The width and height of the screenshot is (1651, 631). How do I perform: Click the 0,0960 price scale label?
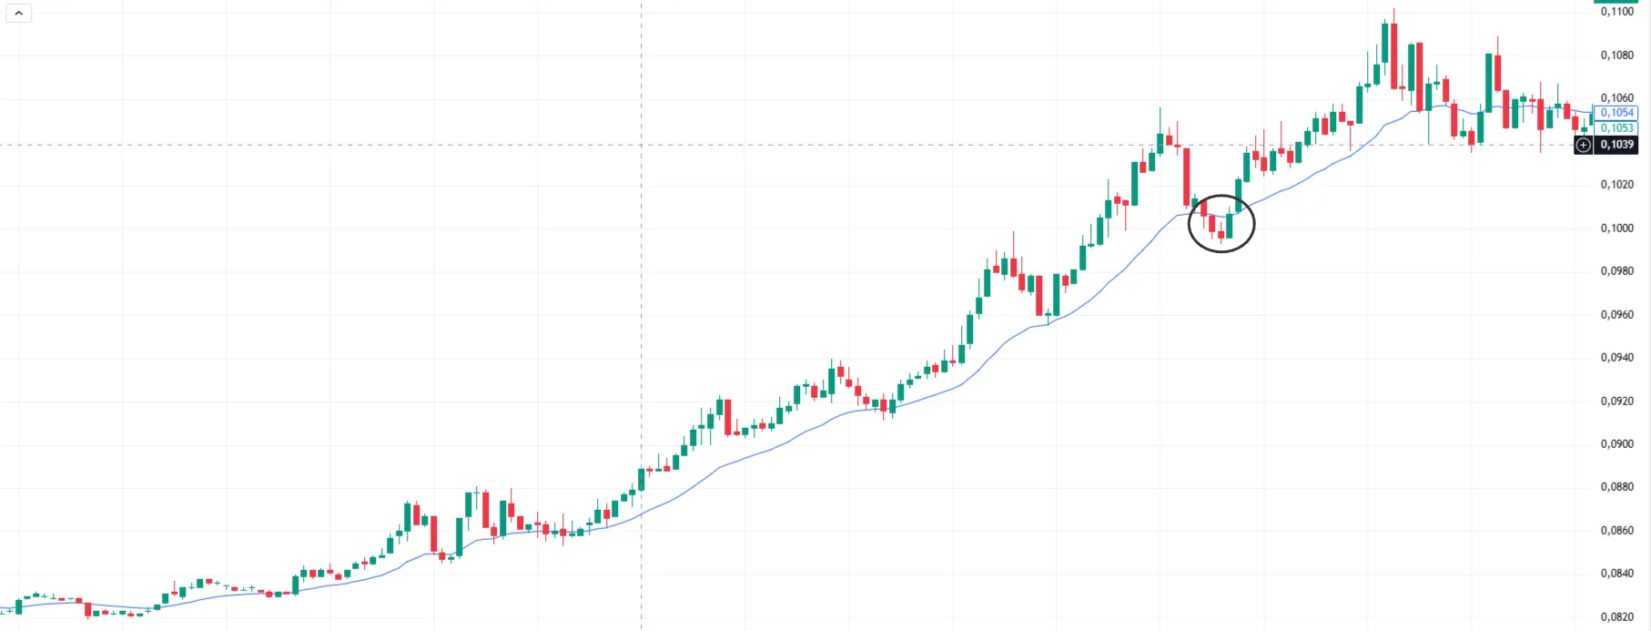[1616, 315]
